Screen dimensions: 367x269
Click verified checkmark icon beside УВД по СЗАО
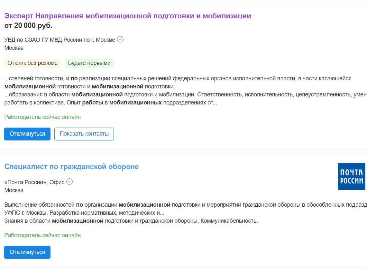[x=120, y=40]
